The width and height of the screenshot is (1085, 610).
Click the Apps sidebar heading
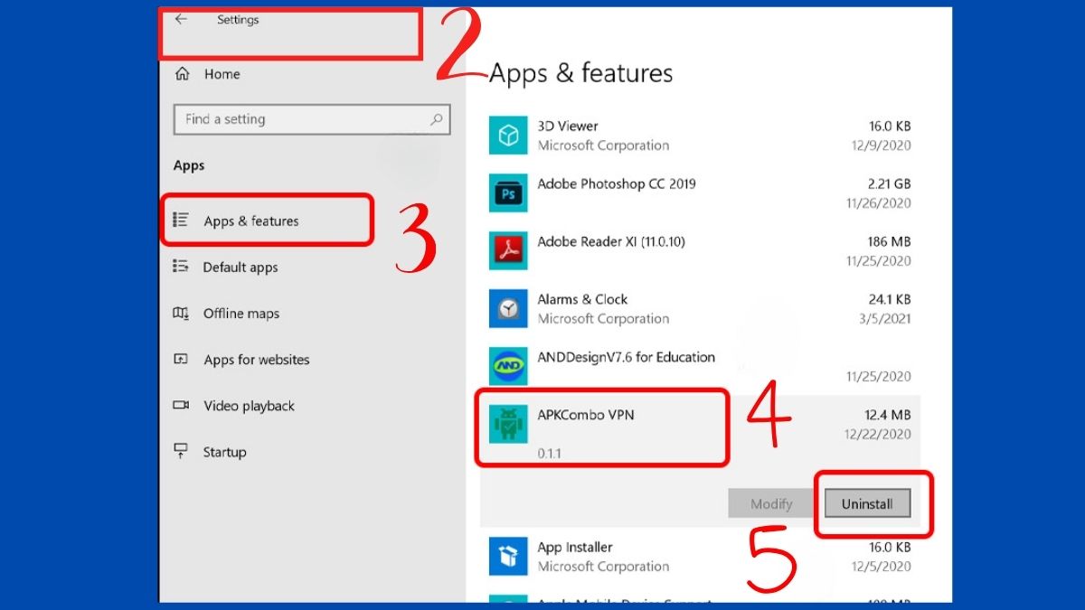point(189,165)
